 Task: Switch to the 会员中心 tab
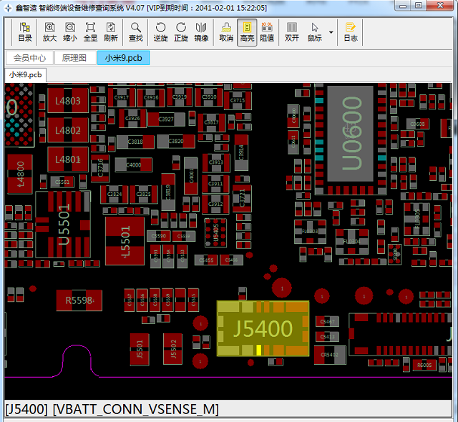pos(30,58)
